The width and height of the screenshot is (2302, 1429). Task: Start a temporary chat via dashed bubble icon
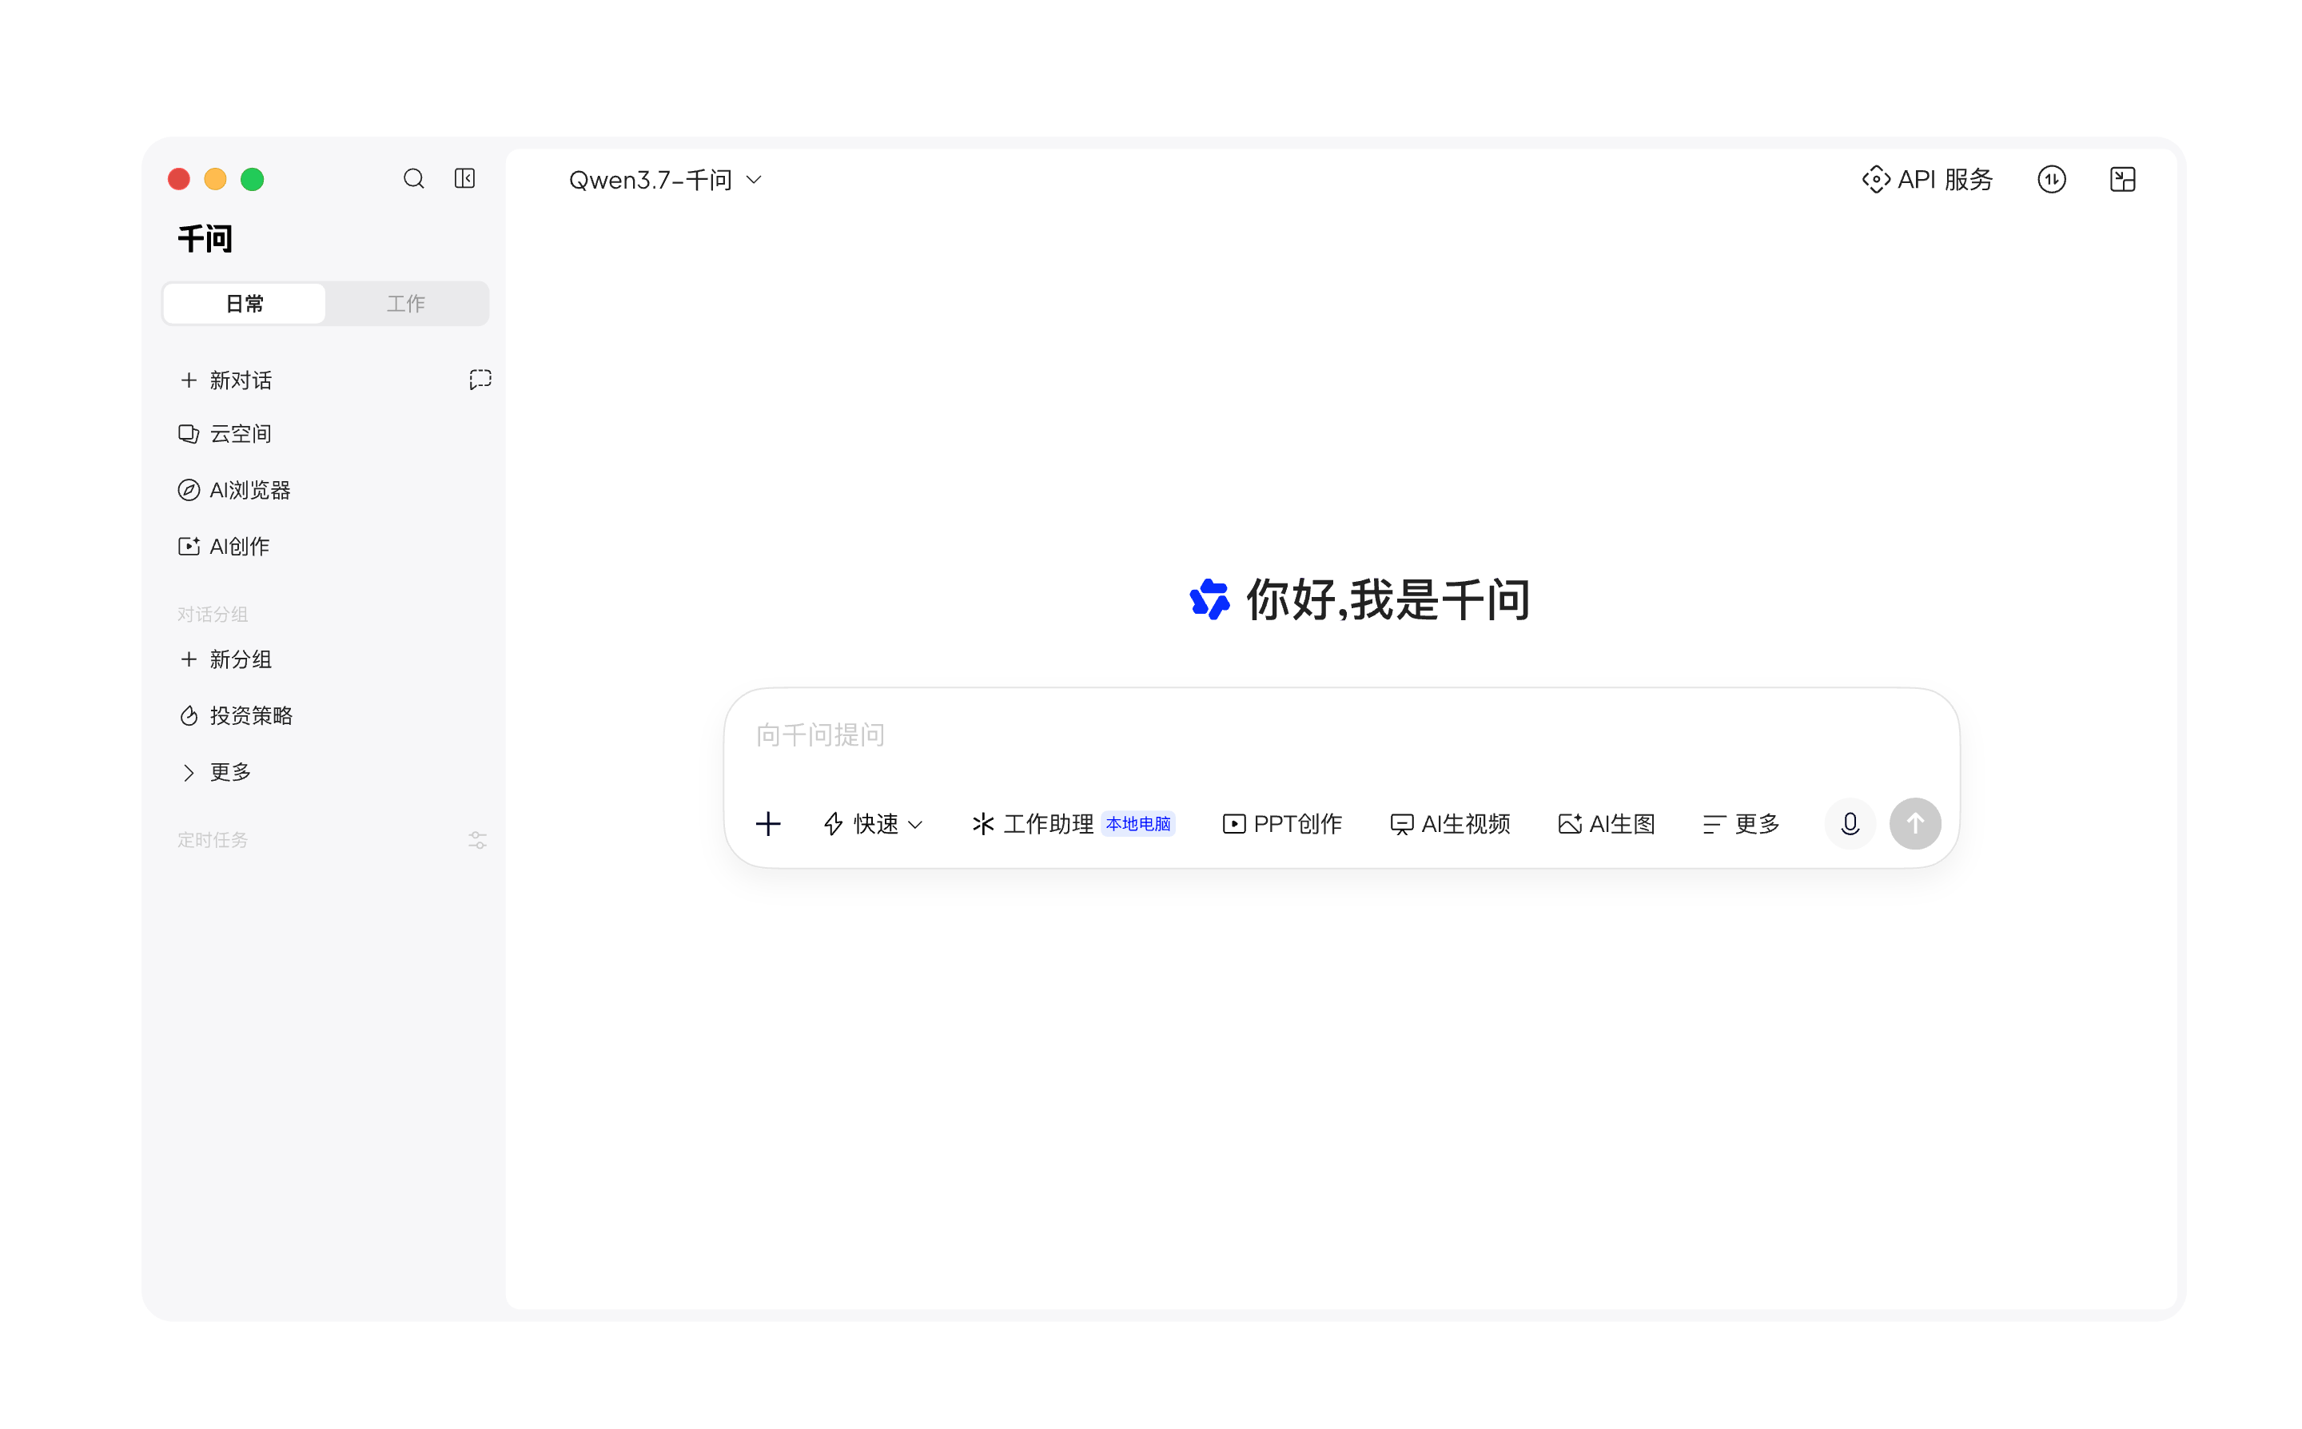tap(480, 380)
